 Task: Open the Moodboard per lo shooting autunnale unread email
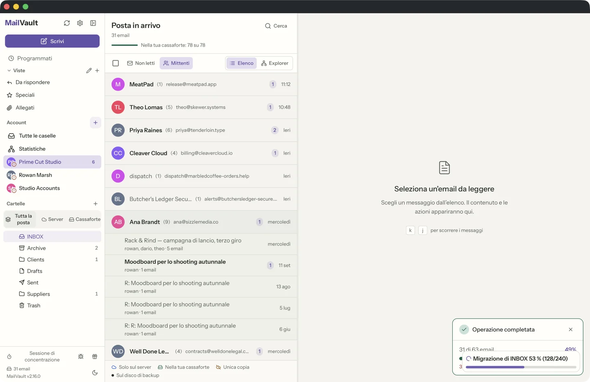201,265
